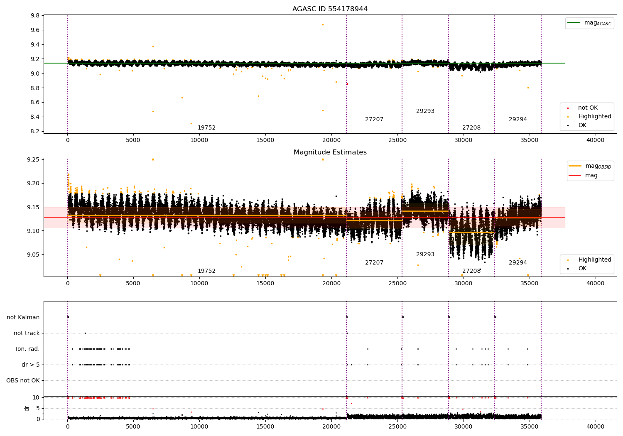Click y-tick 9.15 on Magnitude Estimates plot
The width and height of the screenshot is (623, 436).
coord(34,207)
